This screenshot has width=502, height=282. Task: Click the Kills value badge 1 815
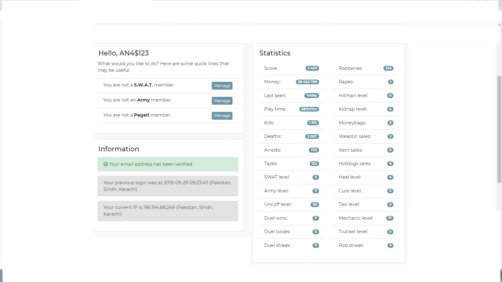(x=313, y=123)
